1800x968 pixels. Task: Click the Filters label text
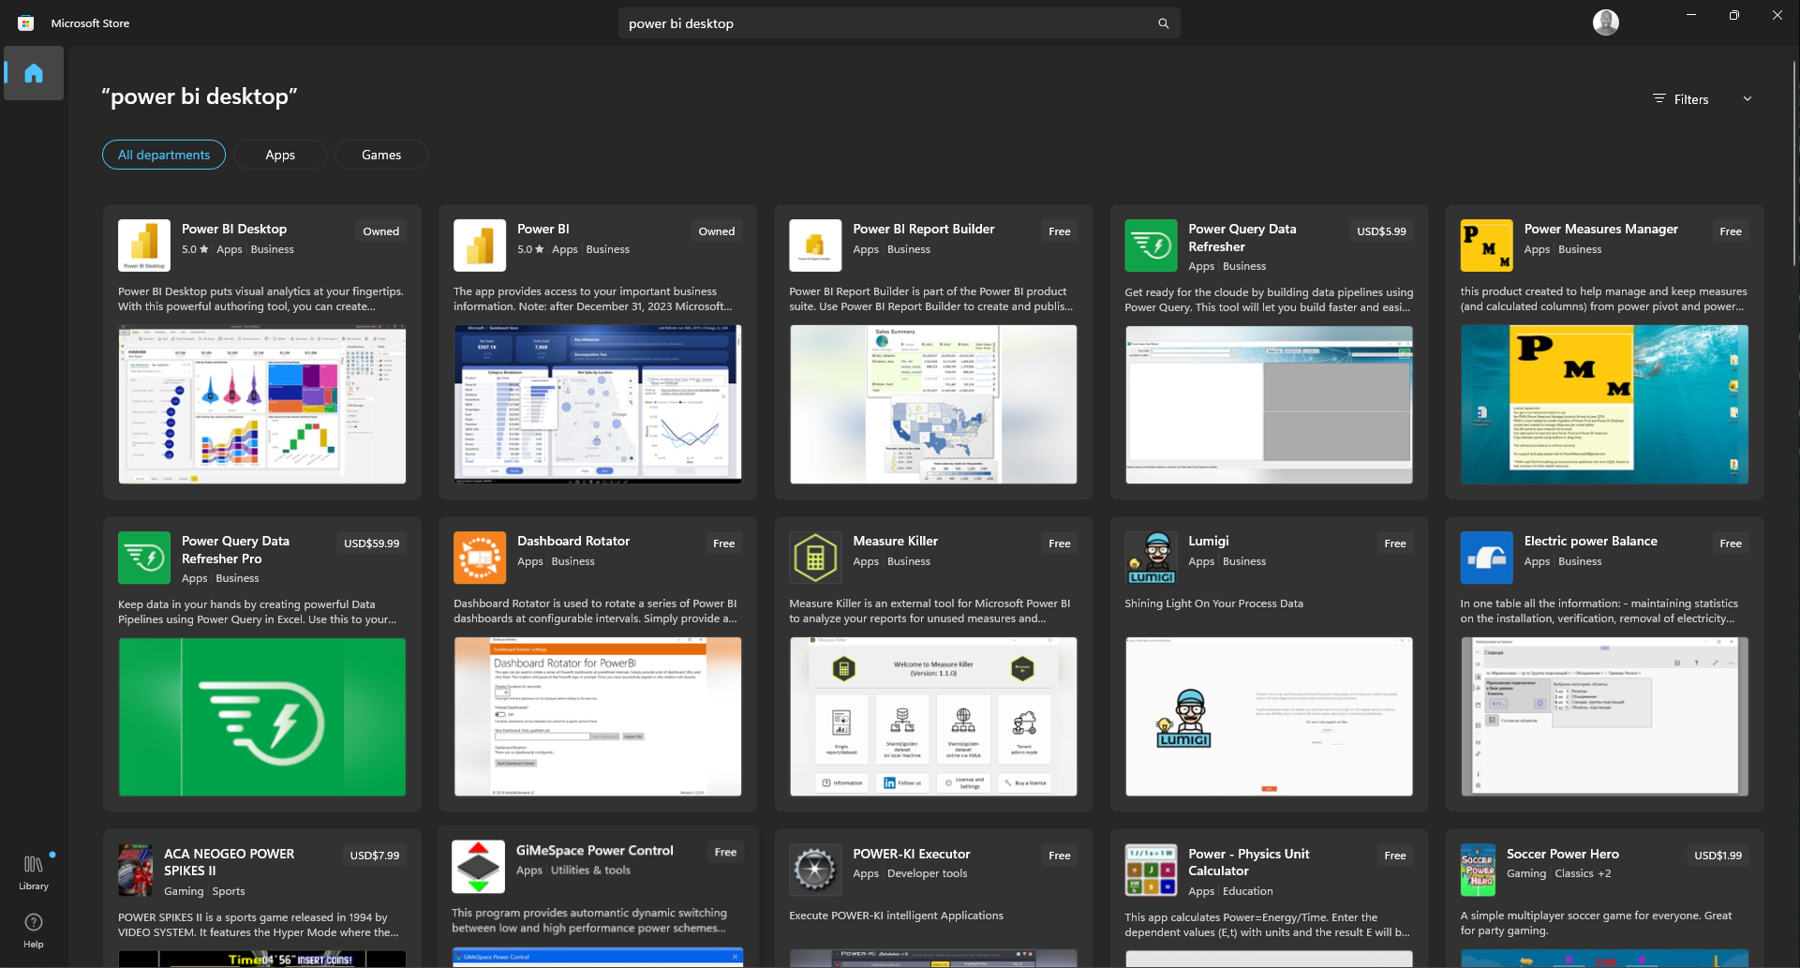[1691, 99]
